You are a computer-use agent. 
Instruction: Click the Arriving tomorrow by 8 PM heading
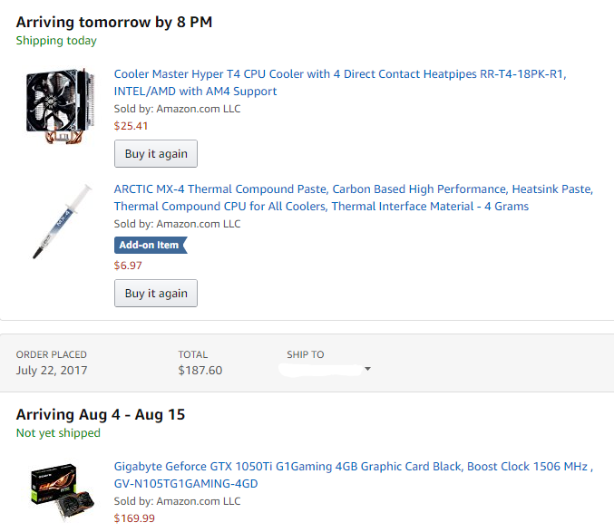114,23
